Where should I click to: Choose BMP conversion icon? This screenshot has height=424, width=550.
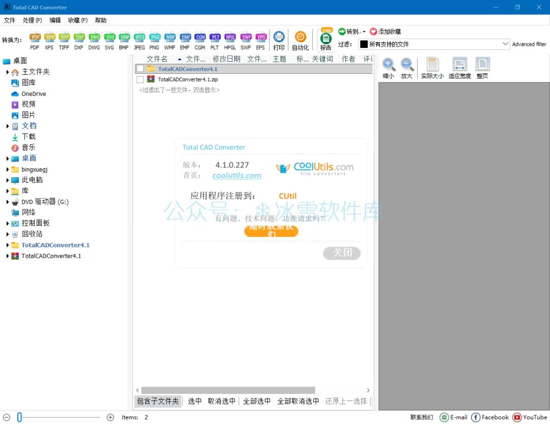point(124,41)
